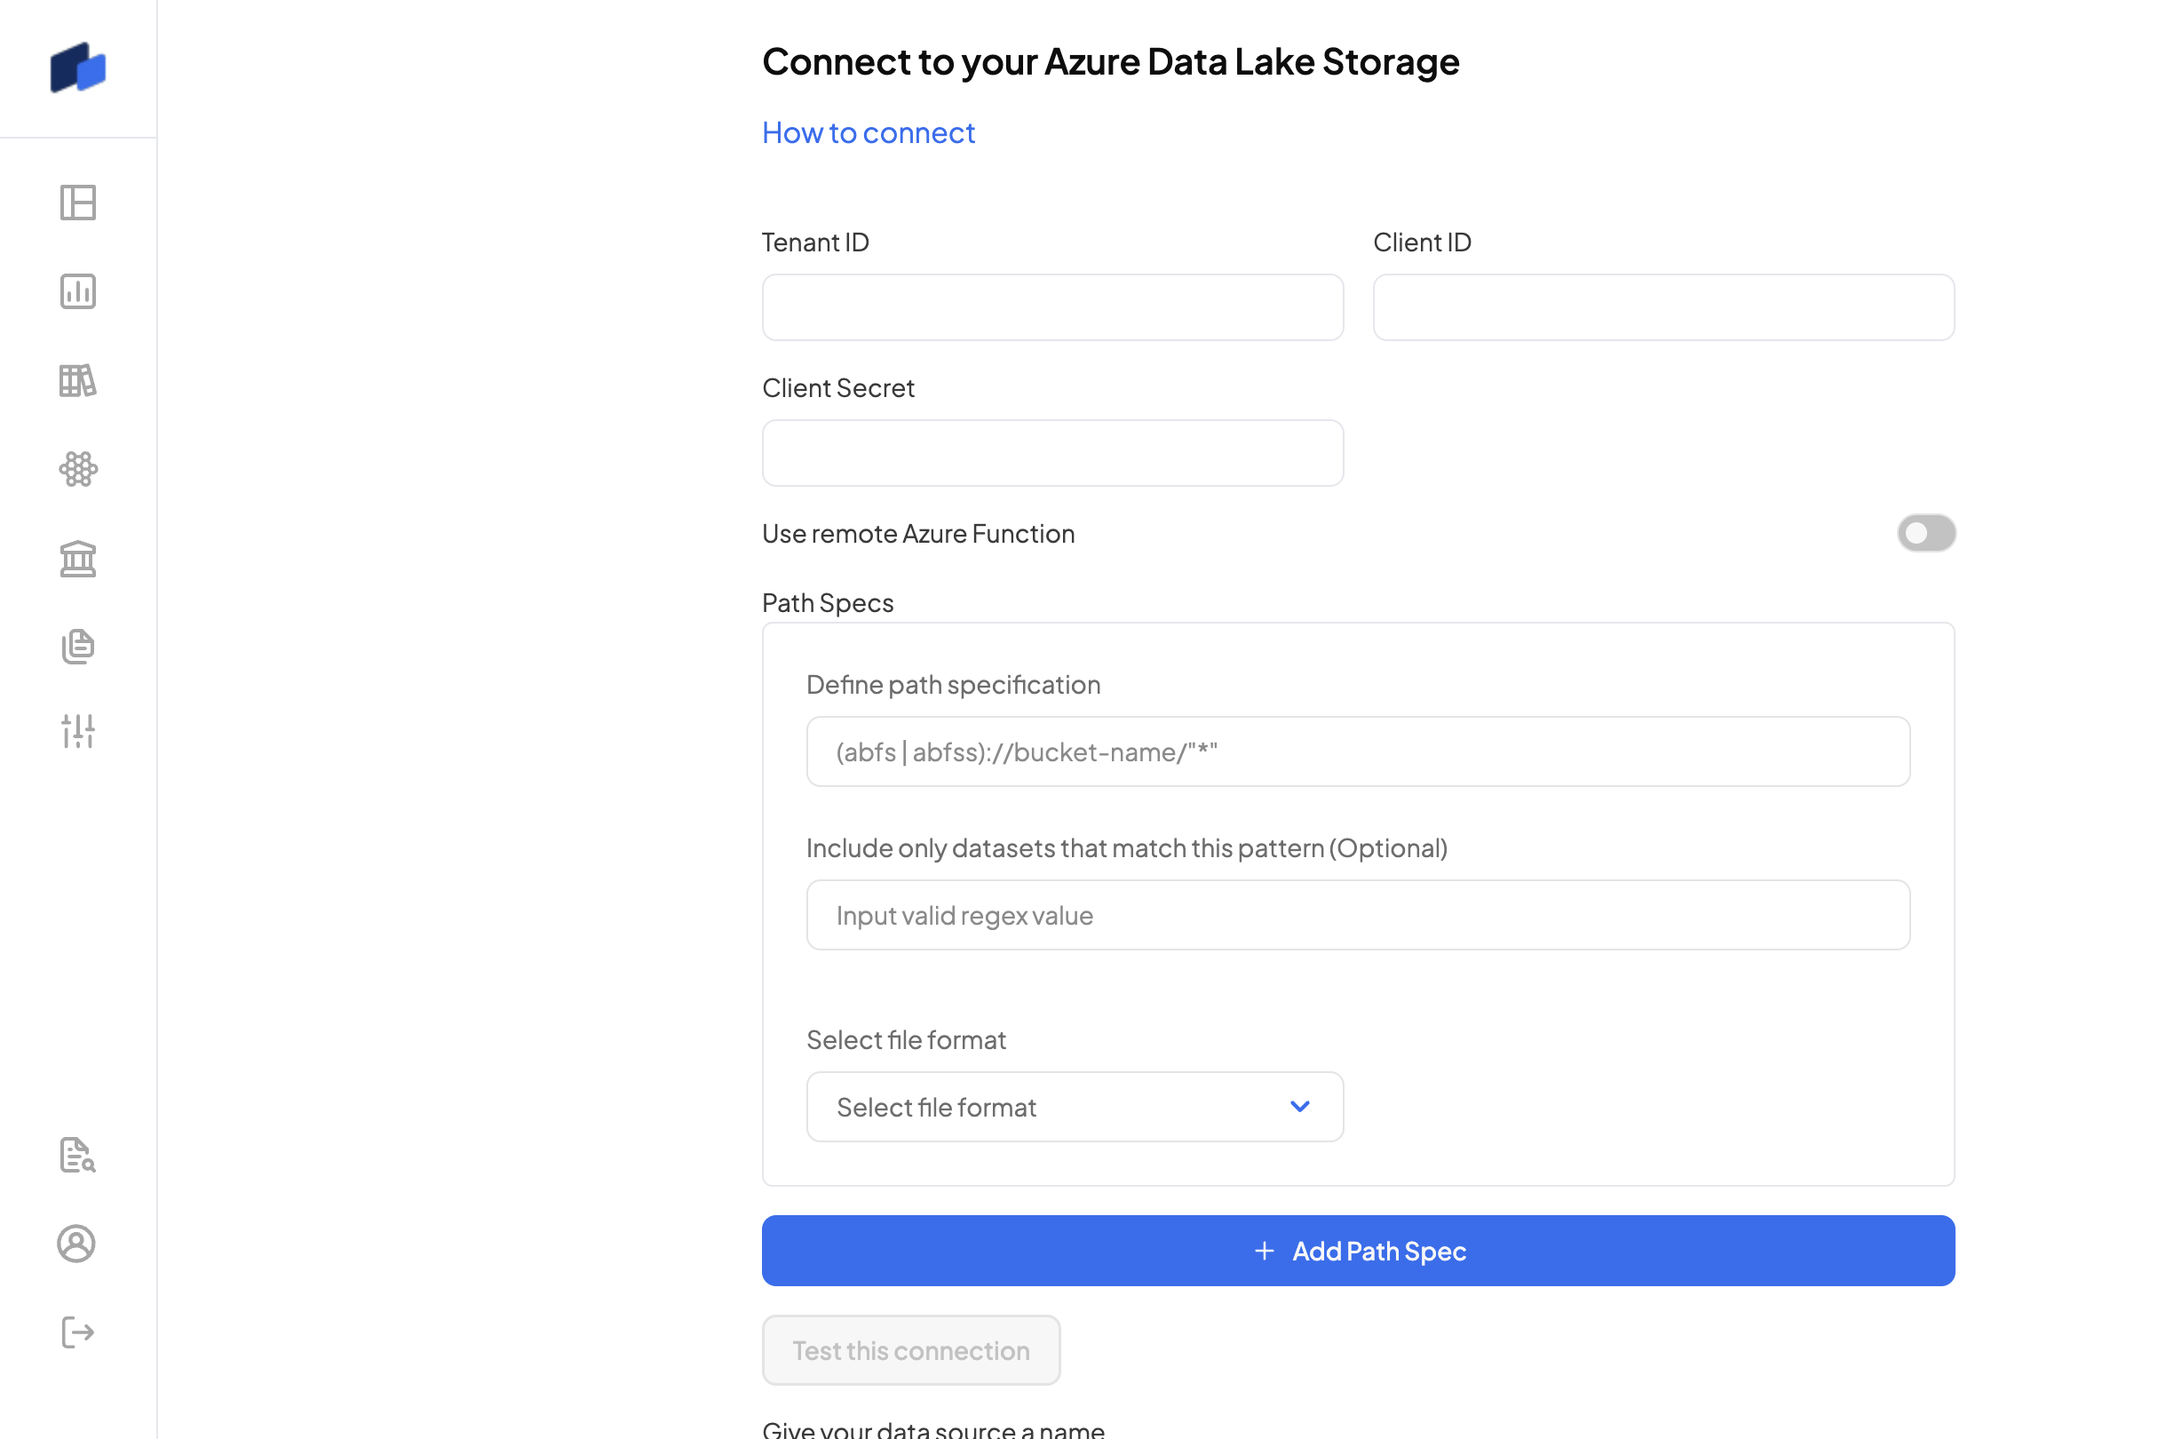Open the library books catalog icon
The image size is (2158, 1439).
[78, 380]
